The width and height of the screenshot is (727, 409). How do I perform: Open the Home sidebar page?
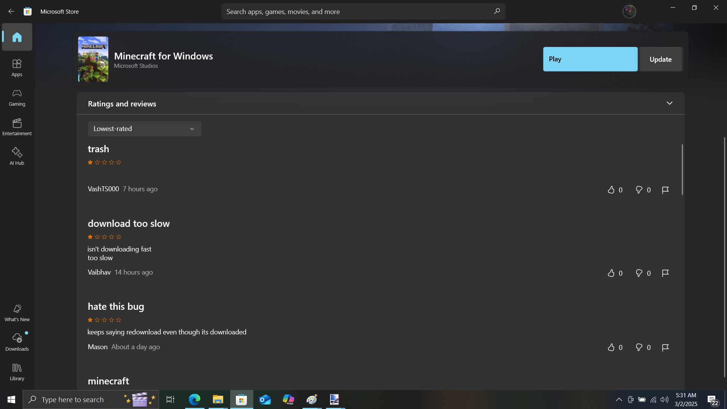(17, 37)
